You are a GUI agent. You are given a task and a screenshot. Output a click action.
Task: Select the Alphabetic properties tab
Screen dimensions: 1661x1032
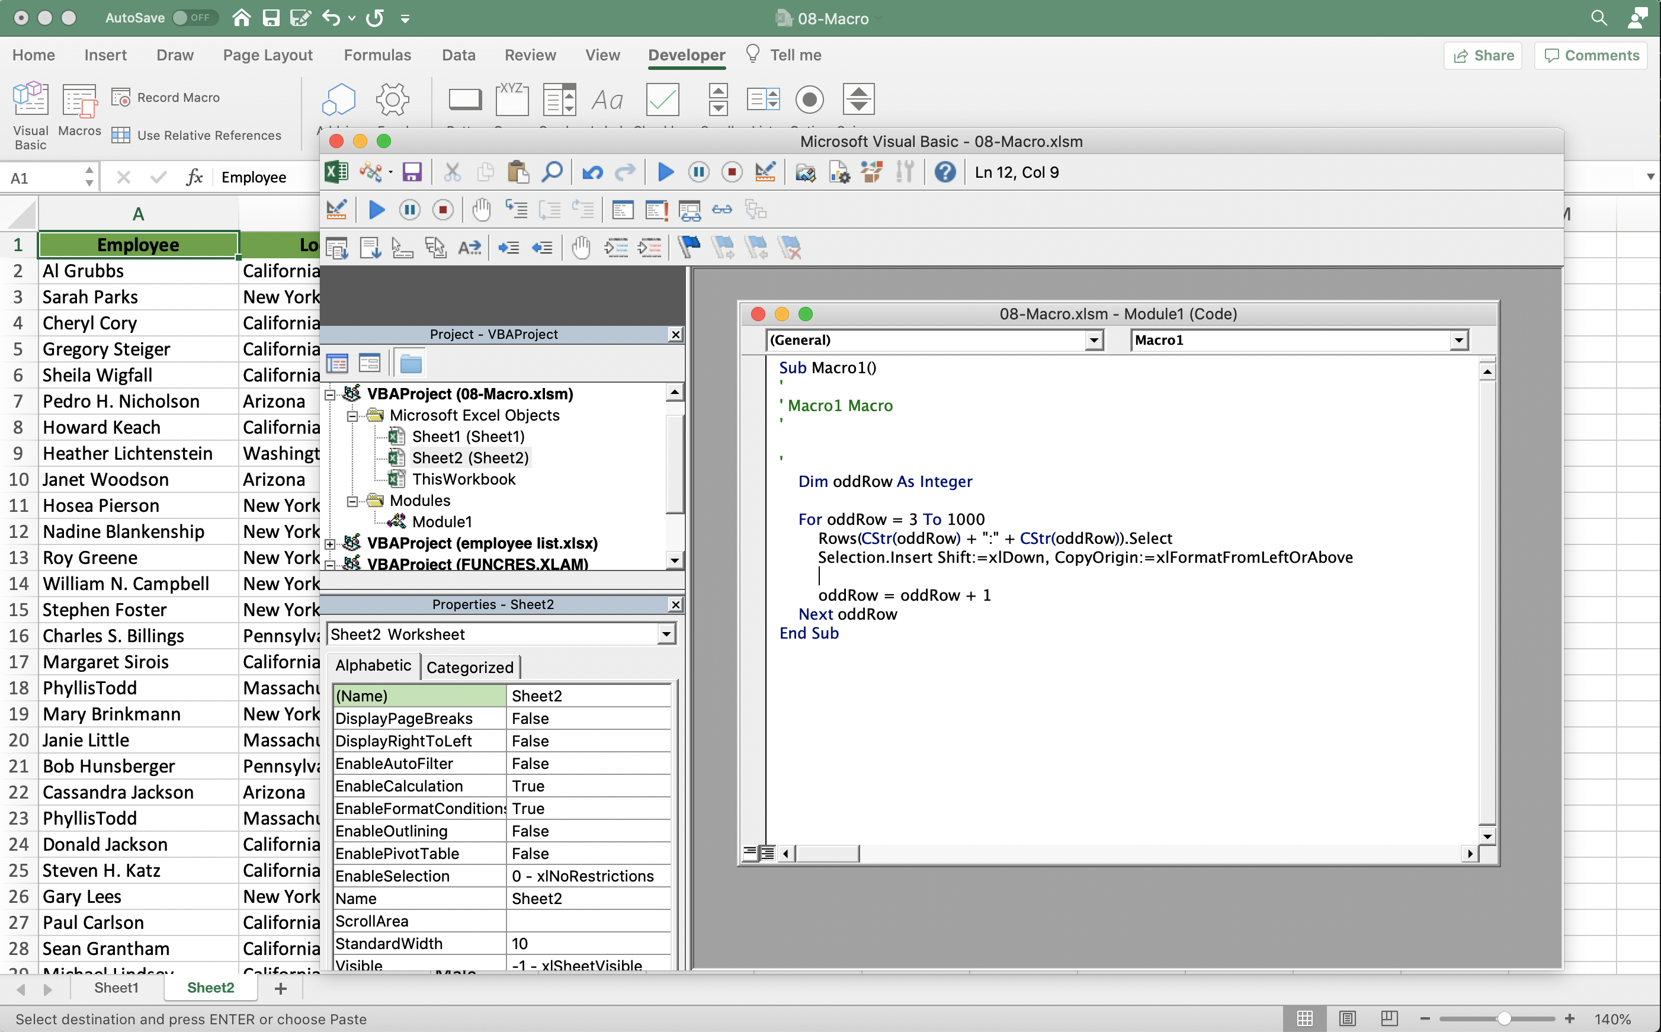[x=373, y=665]
